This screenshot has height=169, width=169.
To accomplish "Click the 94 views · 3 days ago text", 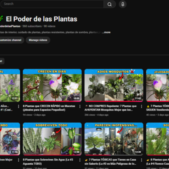I will [34, 115].
